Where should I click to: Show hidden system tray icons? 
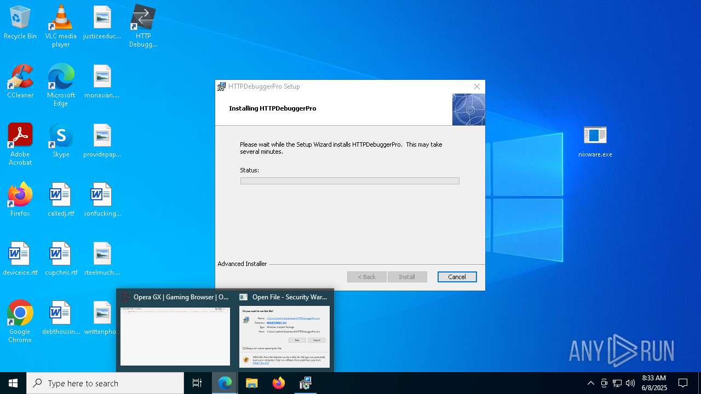[x=590, y=383]
